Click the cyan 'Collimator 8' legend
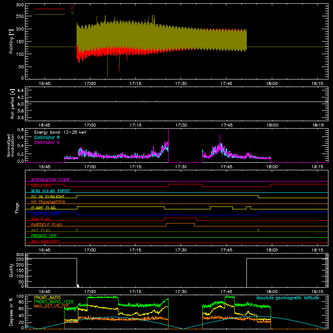 click(47, 137)
